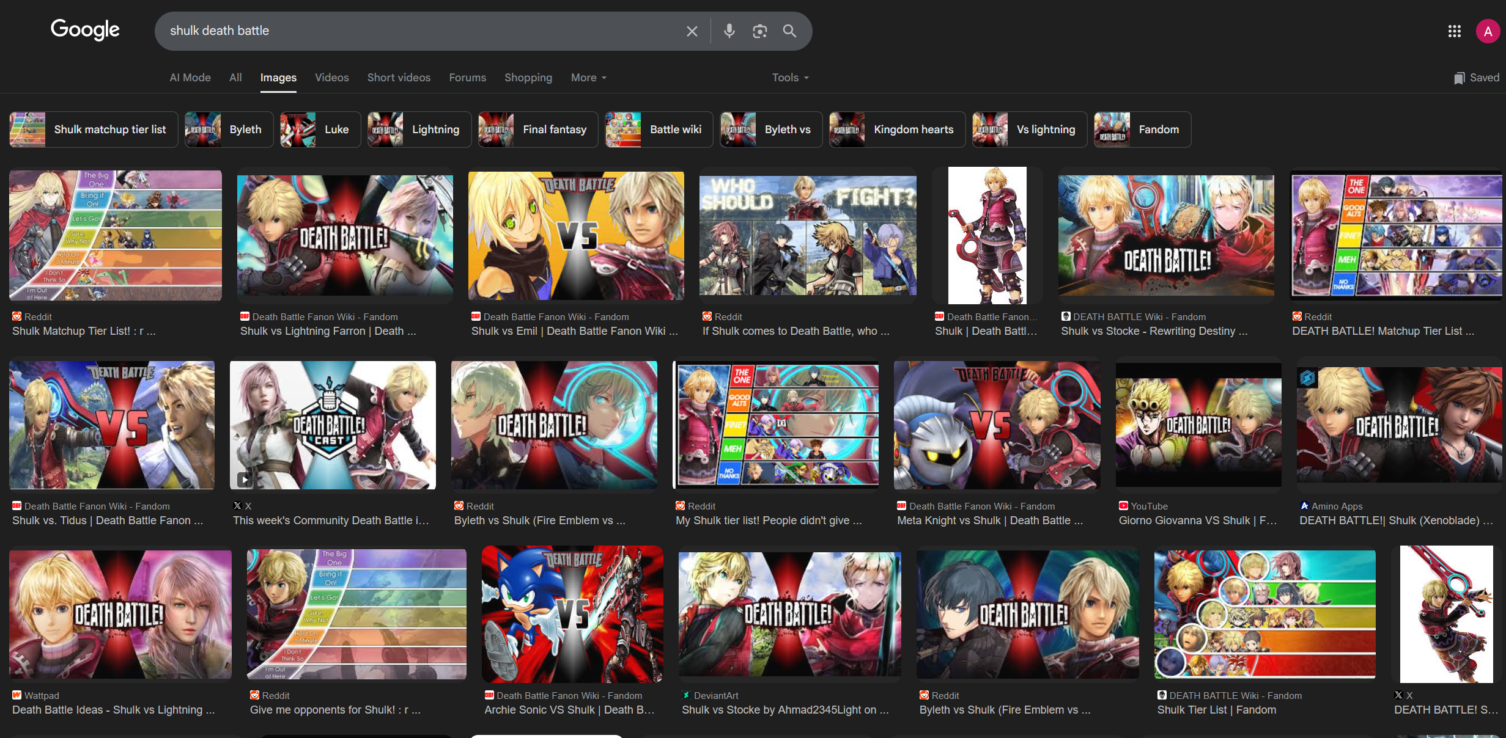Select the Final fantasy chip

click(537, 130)
